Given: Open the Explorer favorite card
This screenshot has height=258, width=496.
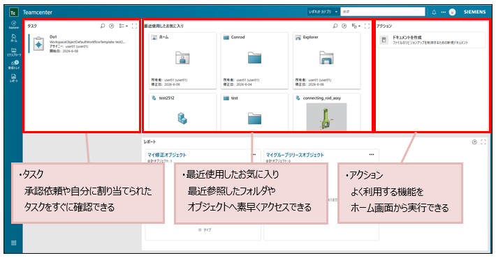Looking at the screenshot, I should (326, 60).
